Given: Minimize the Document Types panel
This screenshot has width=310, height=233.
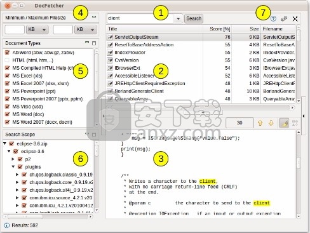Looking at the screenshot, I should pyautogui.click(x=87, y=43).
